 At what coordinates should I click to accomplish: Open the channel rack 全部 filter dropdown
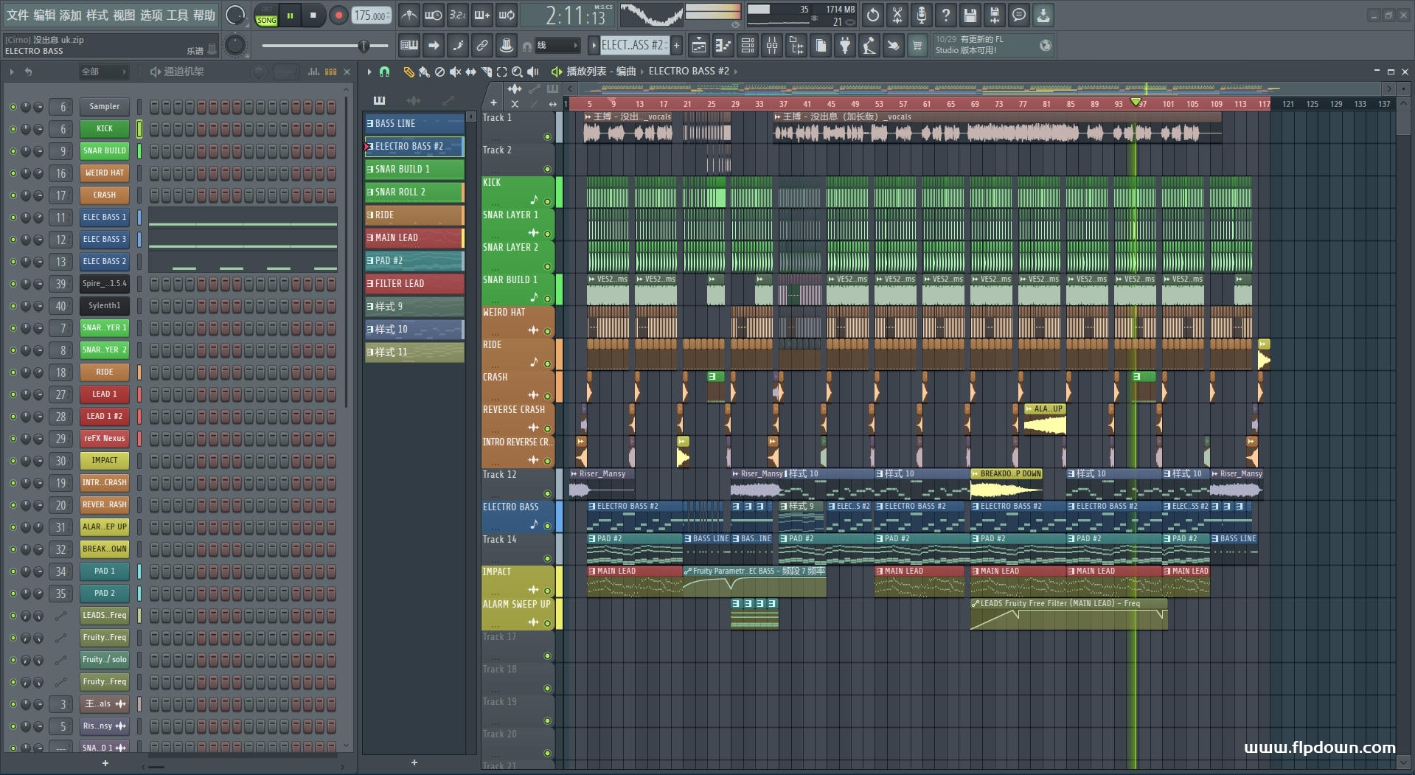103,72
